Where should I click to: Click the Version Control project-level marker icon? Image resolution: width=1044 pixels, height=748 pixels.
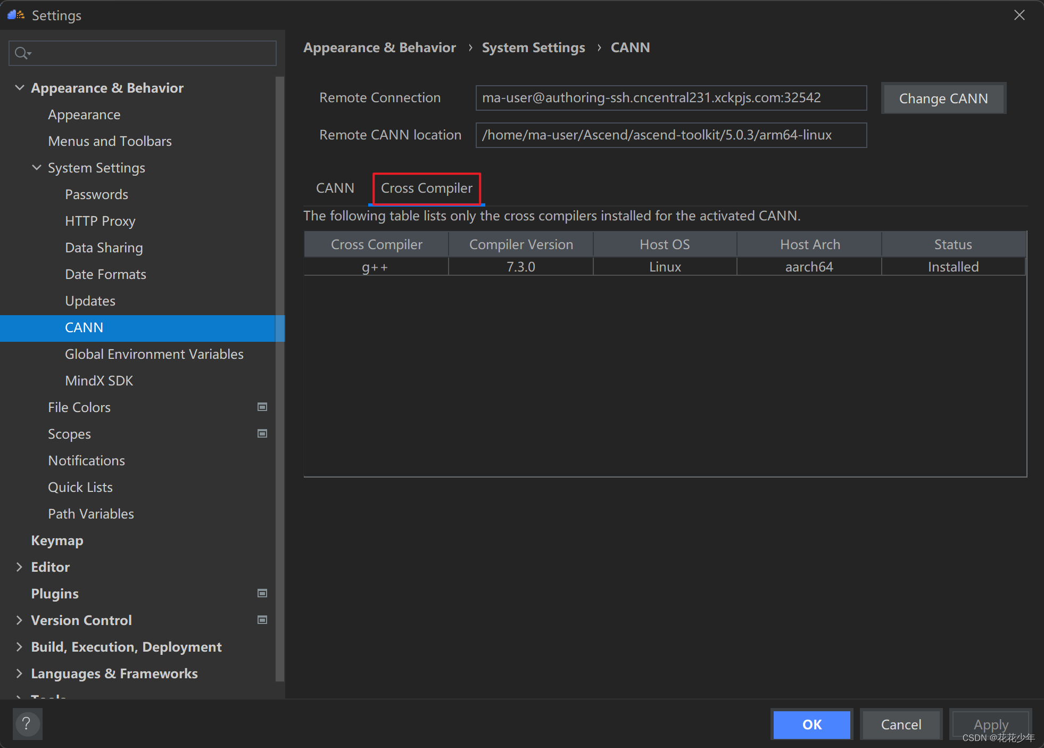pyautogui.click(x=262, y=620)
